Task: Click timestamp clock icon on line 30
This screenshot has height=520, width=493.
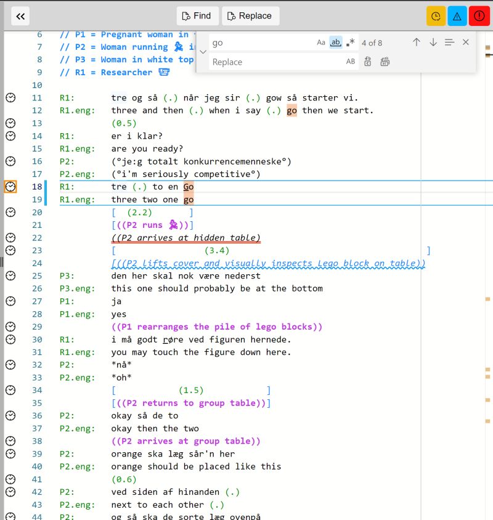Action: 10,339
